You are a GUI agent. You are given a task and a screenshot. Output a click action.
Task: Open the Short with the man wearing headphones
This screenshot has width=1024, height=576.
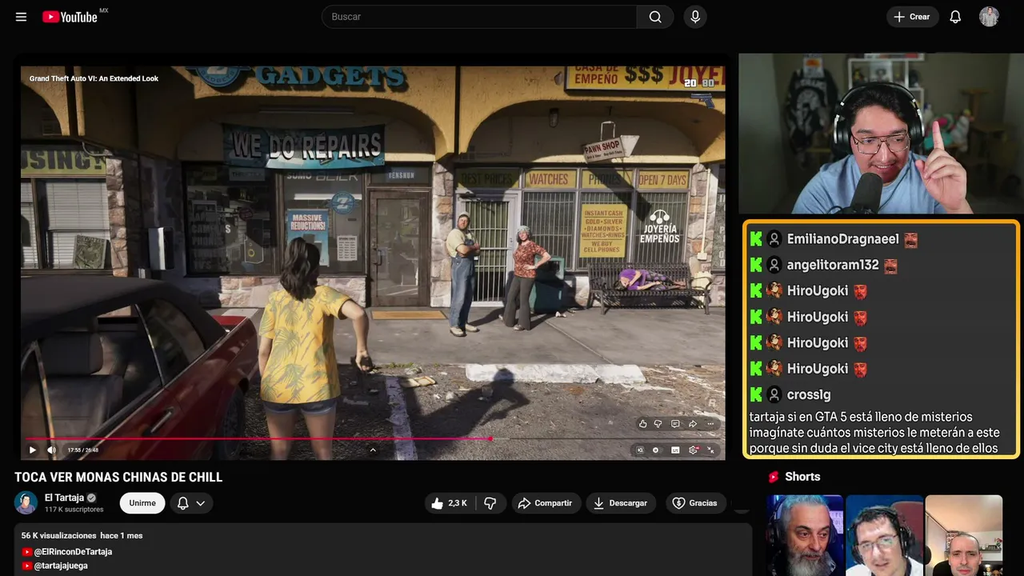(884, 535)
